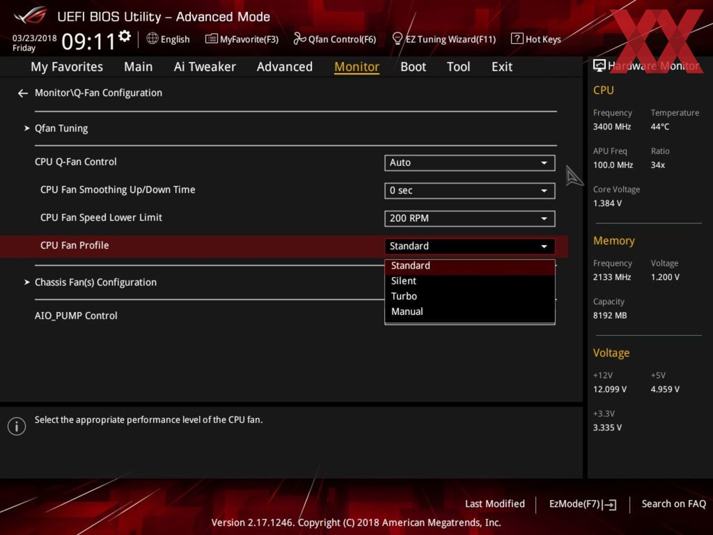Click the Qfan Control fan icon
The width and height of the screenshot is (713, 535).
(x=299, y=38)
